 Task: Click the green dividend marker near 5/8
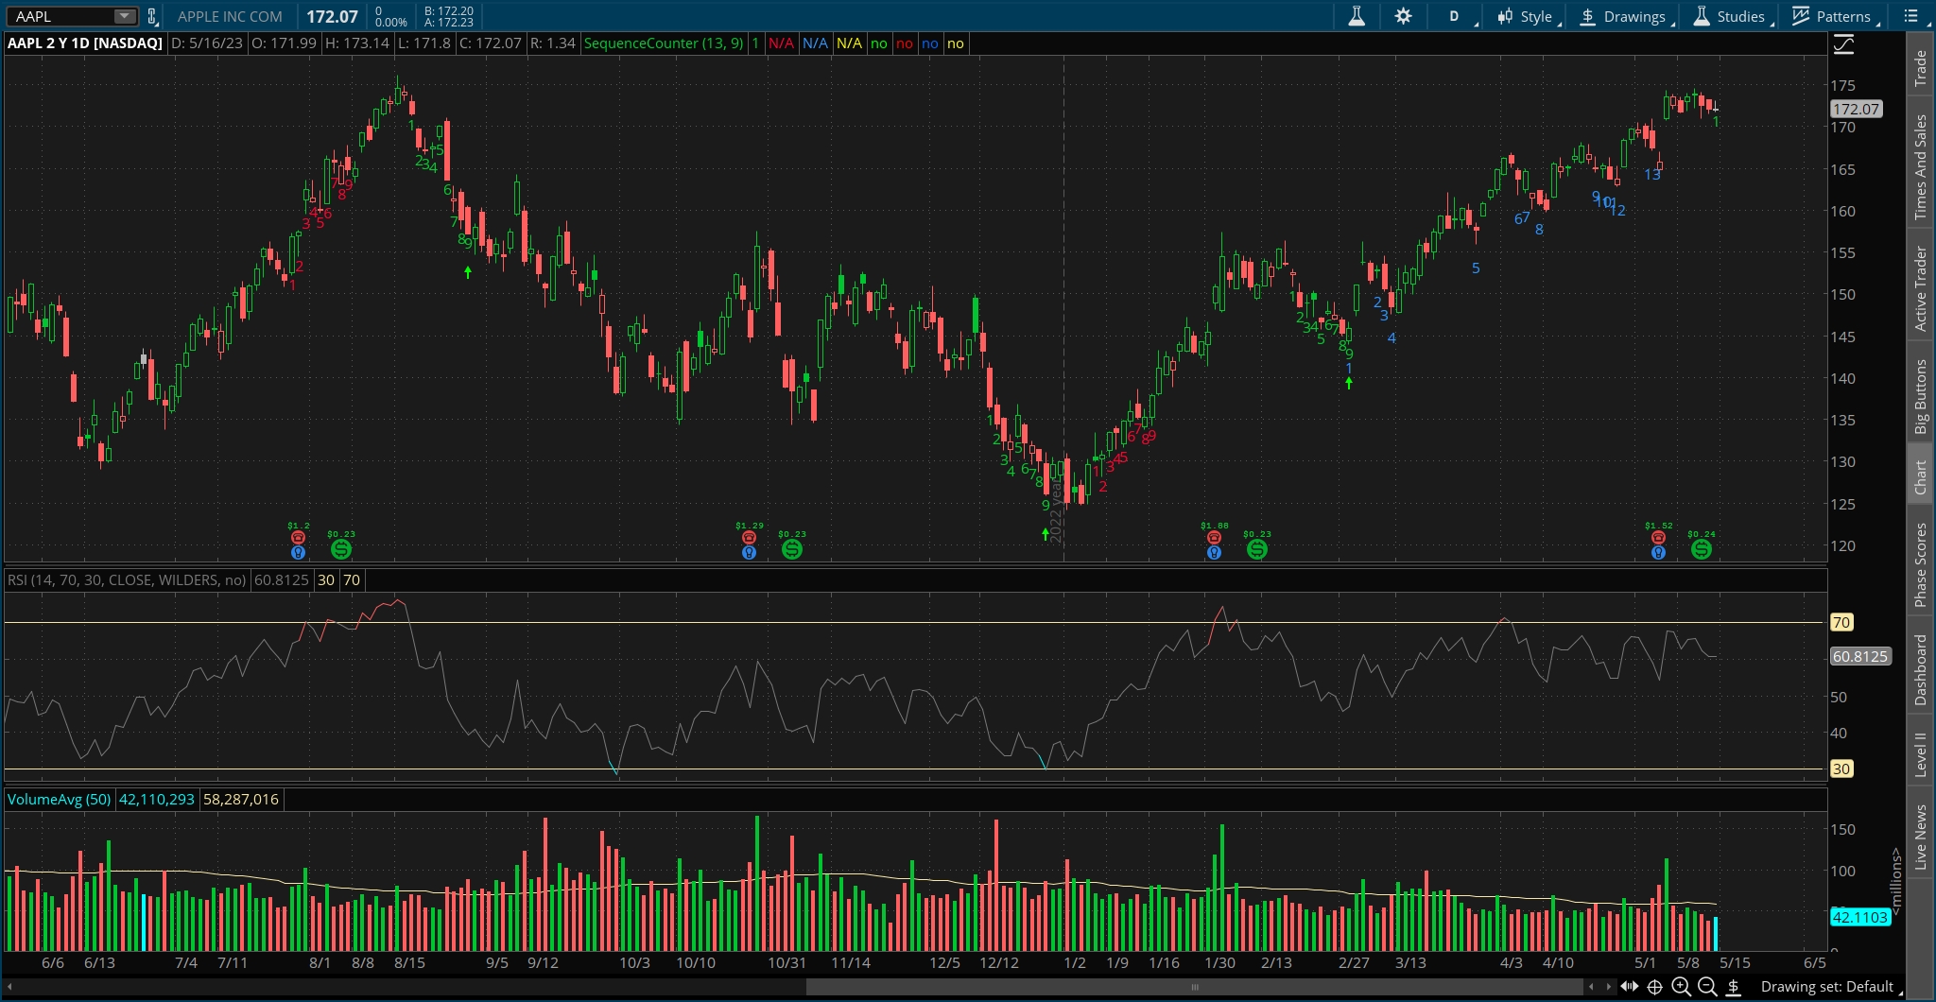pos(1701,549)
